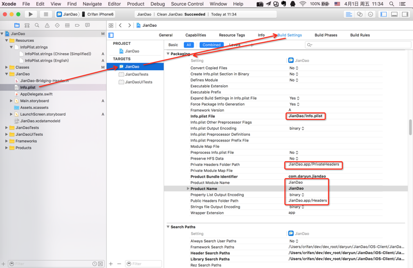Open the Find navigator magnifier icon
This screenshot has width=413, height=268.
[x=37, y=25]
